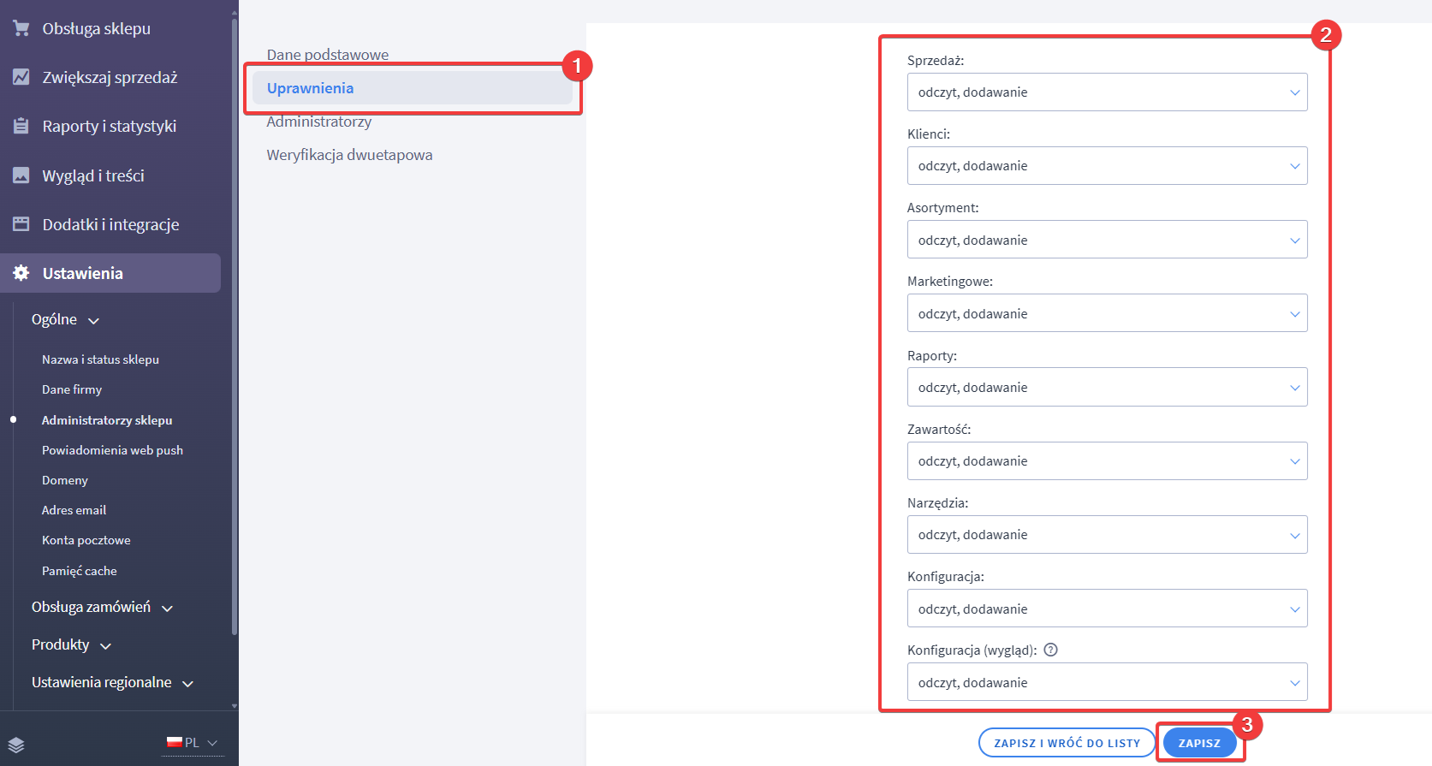Switch to the Dane podstawowe tab

click(x=328, y=55)
